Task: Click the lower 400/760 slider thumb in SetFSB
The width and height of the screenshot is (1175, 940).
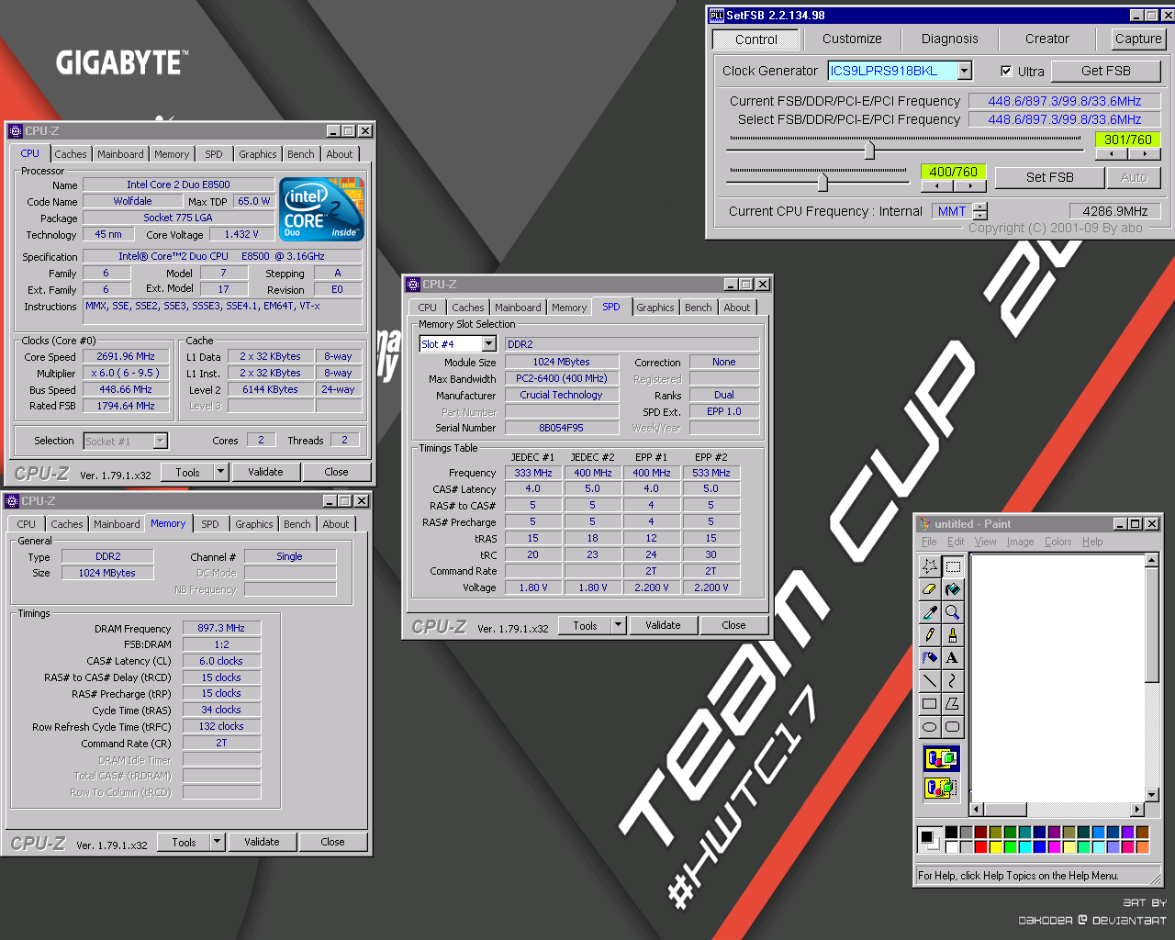Action: [x=822, y=182]
